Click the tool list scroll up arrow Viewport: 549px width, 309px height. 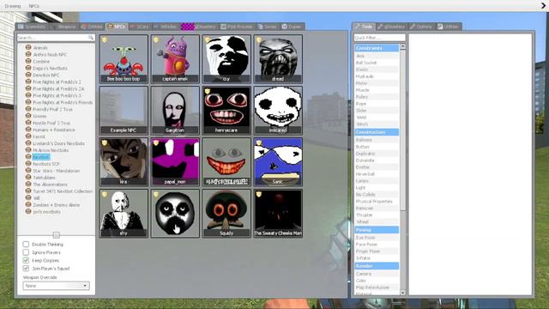pyautogui.click(x=402, y=46)
